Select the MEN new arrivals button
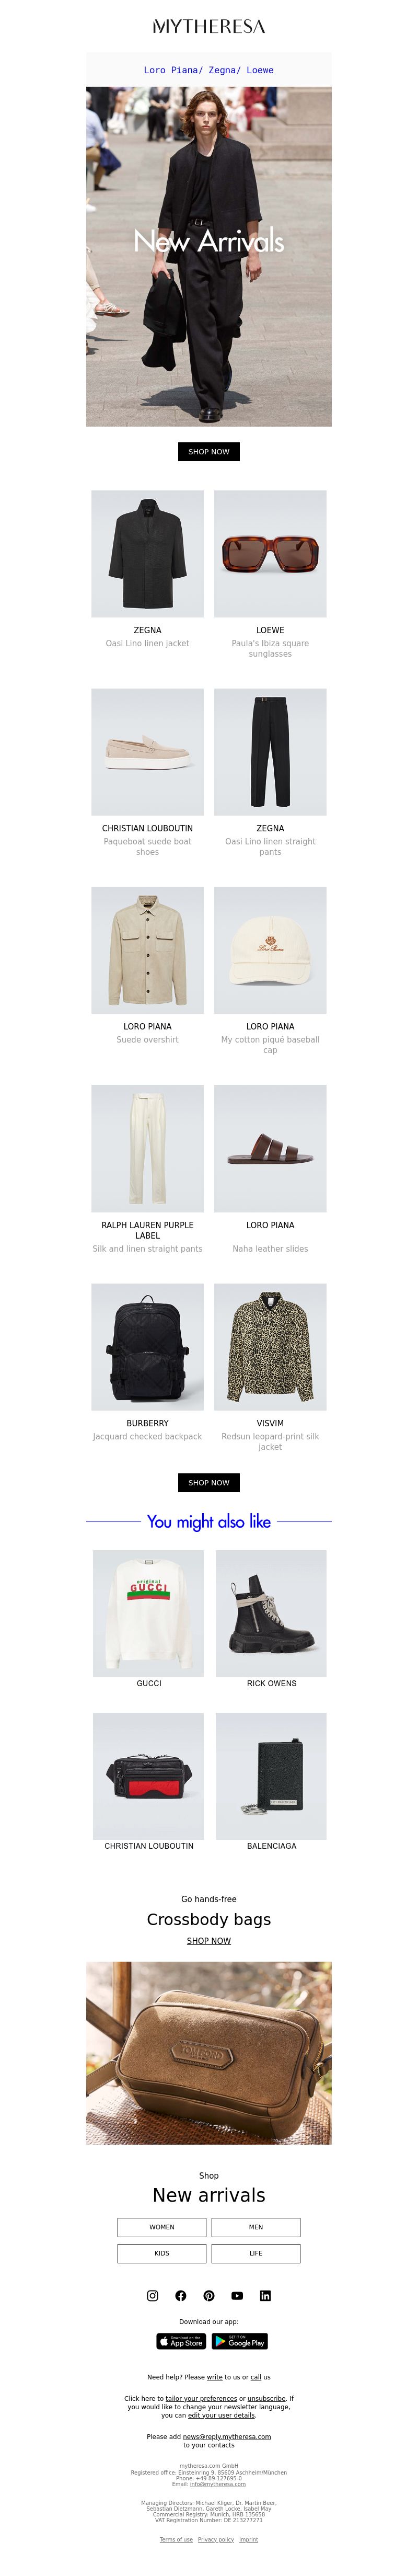 [x=256, y=2227]
